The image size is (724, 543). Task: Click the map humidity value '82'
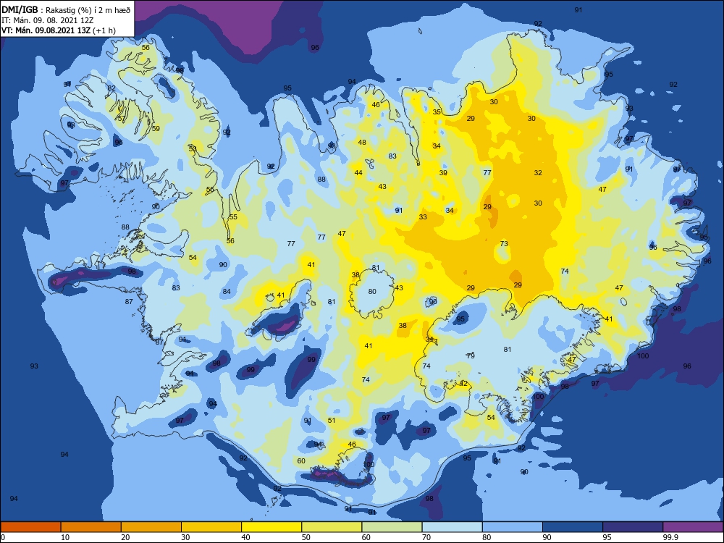[x=111, y=88]
